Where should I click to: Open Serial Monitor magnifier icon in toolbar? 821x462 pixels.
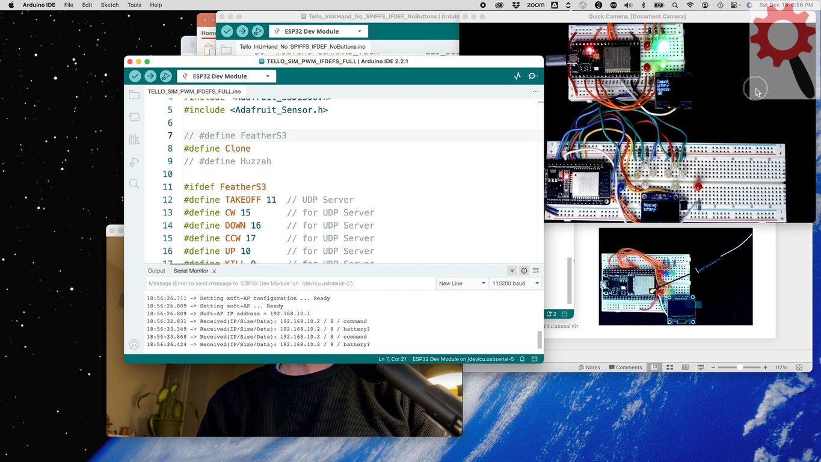[532, 76]
